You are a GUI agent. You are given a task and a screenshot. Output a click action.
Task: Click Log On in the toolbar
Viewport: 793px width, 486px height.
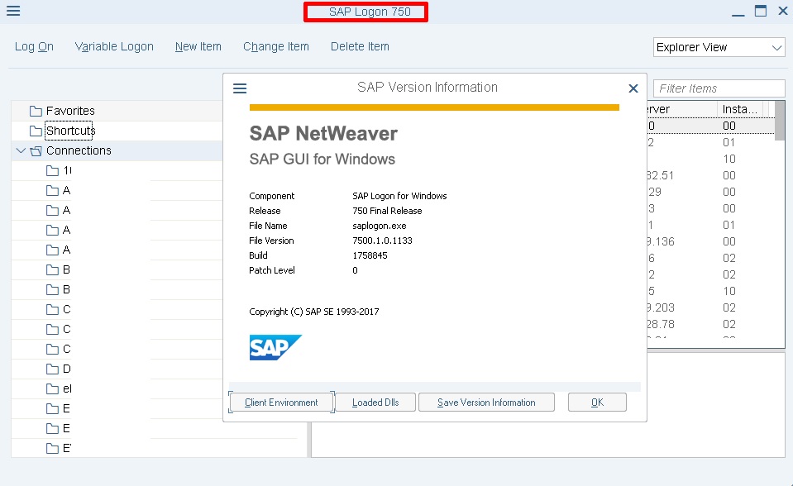34,46
